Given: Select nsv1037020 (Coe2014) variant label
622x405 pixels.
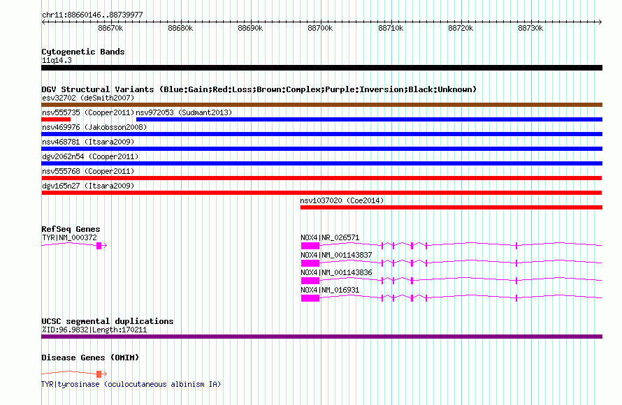Looking at the screenshot, I should point(342,200).
